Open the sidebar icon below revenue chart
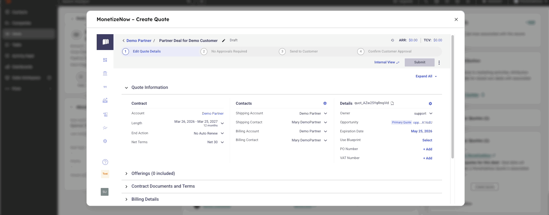This screenshot has width=549, height=215. [x=105, y=114]
